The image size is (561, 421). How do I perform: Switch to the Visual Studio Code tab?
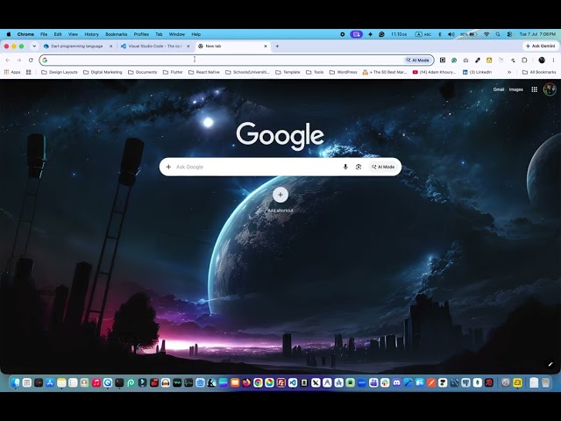click(155, 46)
